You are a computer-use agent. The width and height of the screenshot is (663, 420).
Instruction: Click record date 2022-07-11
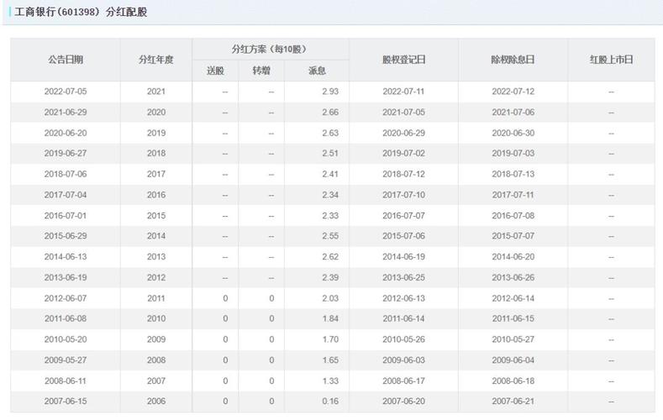[404, 92]
